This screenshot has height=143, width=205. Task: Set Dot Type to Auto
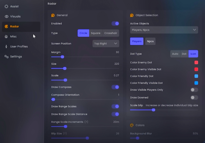pos(175,54)
